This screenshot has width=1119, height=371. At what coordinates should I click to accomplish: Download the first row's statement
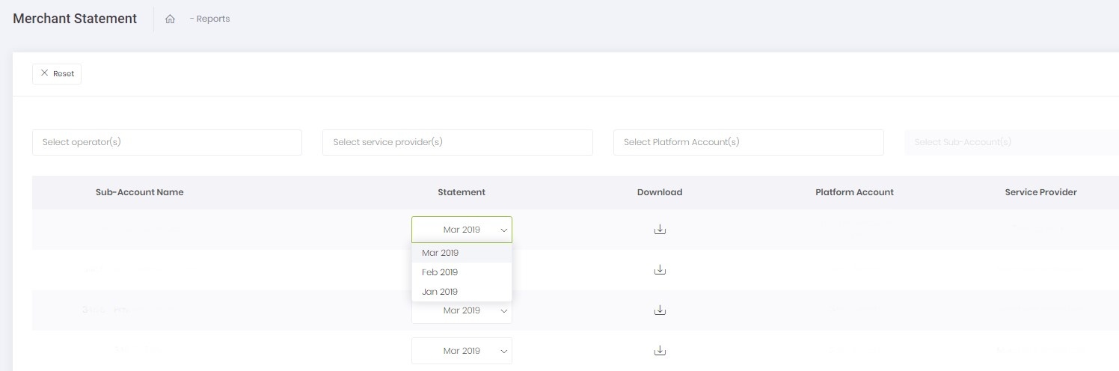pos(660,230)
